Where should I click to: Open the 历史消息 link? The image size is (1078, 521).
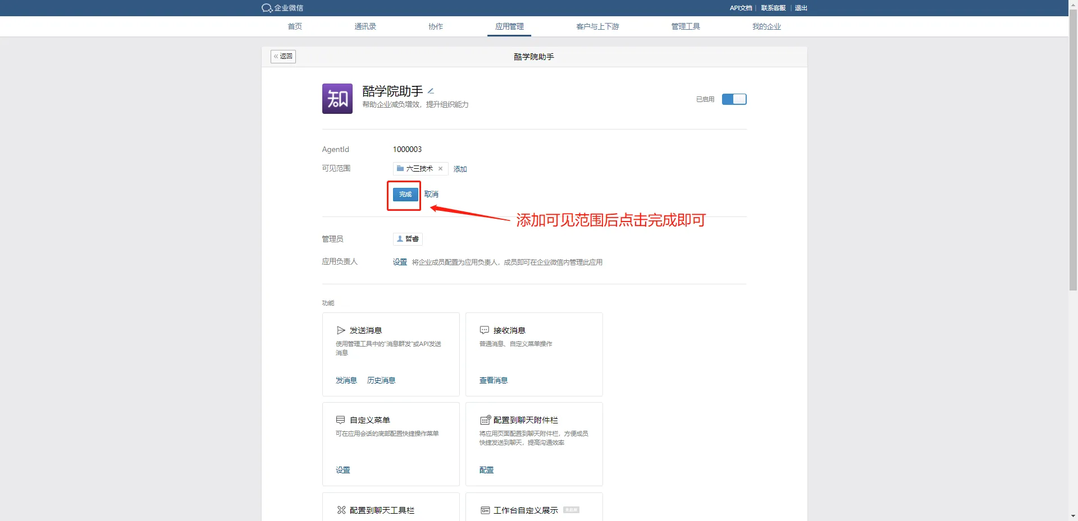tap(381, 380)
